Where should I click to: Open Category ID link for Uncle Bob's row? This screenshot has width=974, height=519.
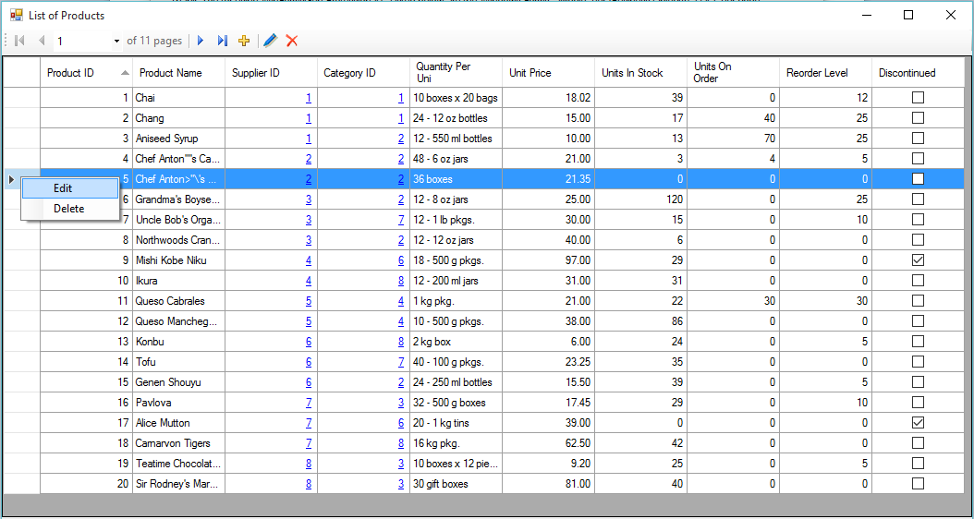click(401, 220)
